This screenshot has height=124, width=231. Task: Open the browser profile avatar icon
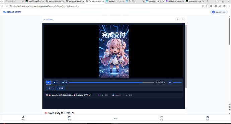tap(224, 6)
